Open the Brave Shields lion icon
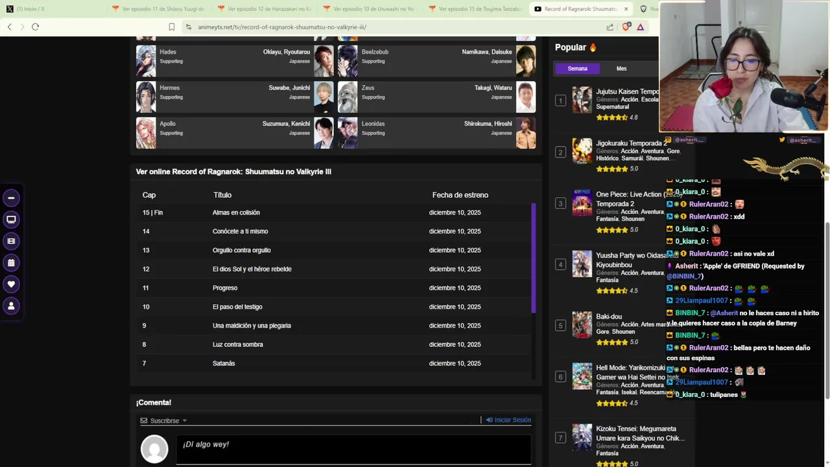 click(626, 27)
